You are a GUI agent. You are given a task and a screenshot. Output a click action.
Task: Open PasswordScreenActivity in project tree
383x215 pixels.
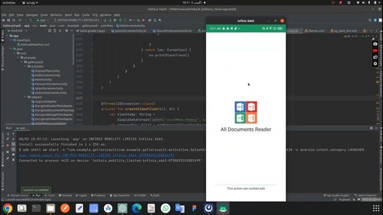click(49, 84)
